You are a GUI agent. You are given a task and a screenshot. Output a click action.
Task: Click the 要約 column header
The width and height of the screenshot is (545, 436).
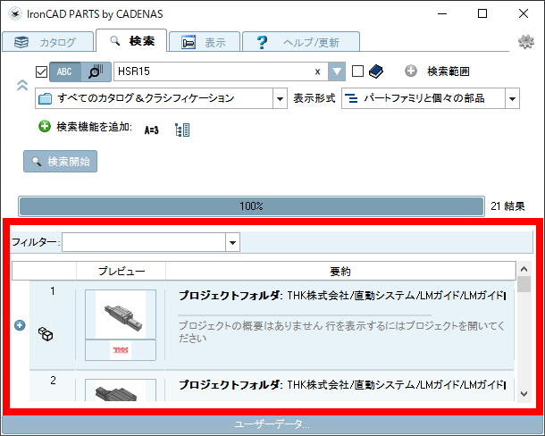click(340, 271)
